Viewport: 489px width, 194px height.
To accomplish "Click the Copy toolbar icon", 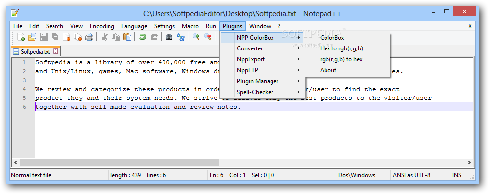I will 116,37.
